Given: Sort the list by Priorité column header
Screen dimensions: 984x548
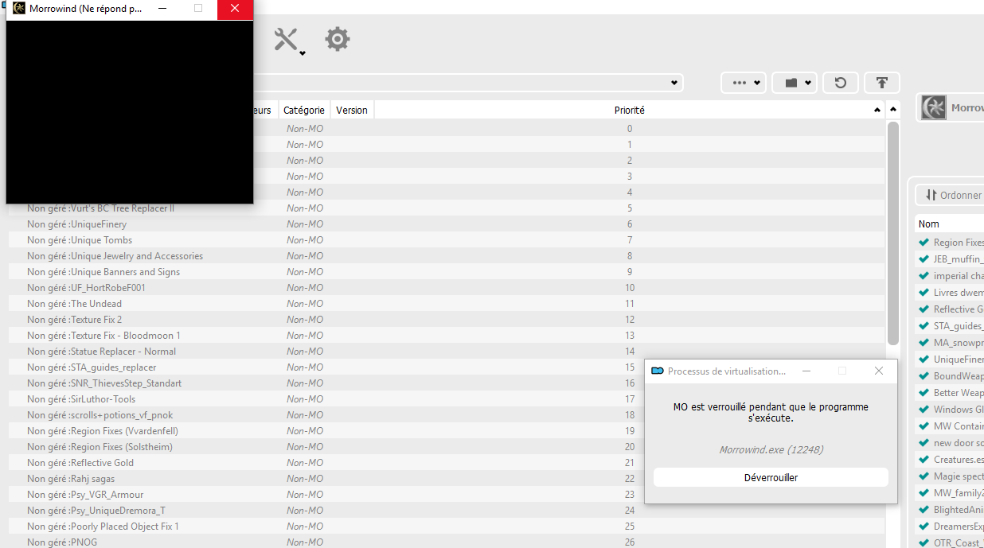Looking at the screenshot, I should pyautogui.click(x=629, y=111).
